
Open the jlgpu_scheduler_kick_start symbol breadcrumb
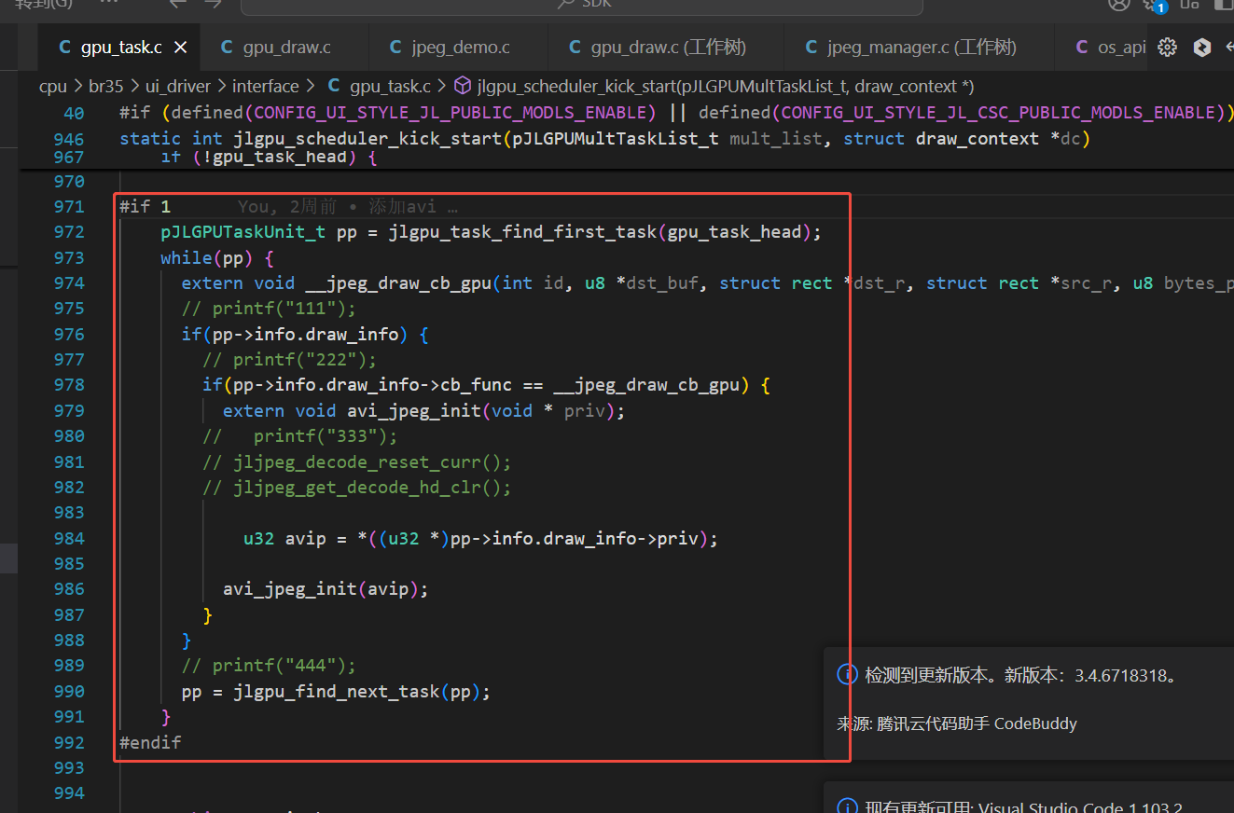tap(714, 86)
